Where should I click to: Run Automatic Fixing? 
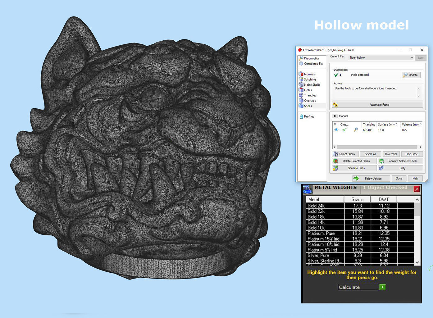[x=377, y=105]
